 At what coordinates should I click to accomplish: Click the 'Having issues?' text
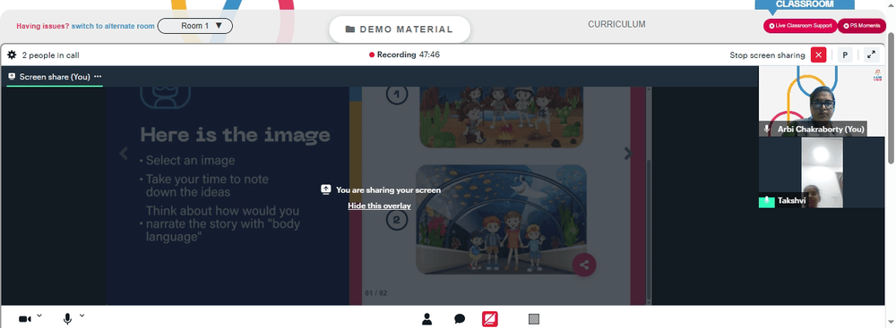(43, 26)
